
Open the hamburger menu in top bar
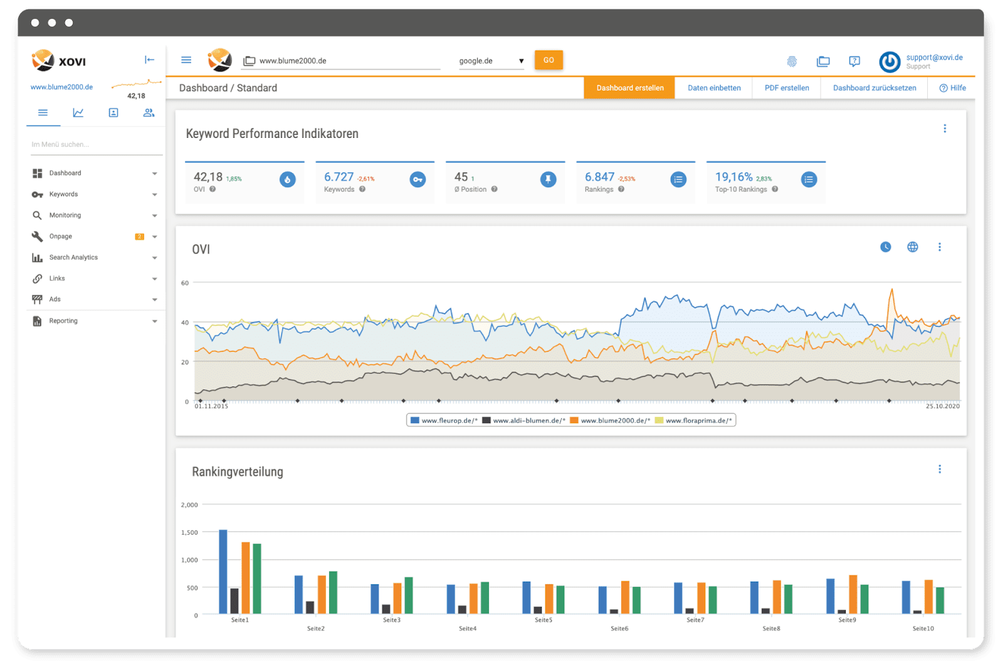tap(186, 60)
